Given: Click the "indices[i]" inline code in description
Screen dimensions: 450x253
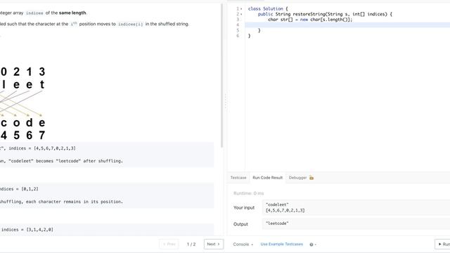Looking at the screenshot, I should [x=130, y=24].
